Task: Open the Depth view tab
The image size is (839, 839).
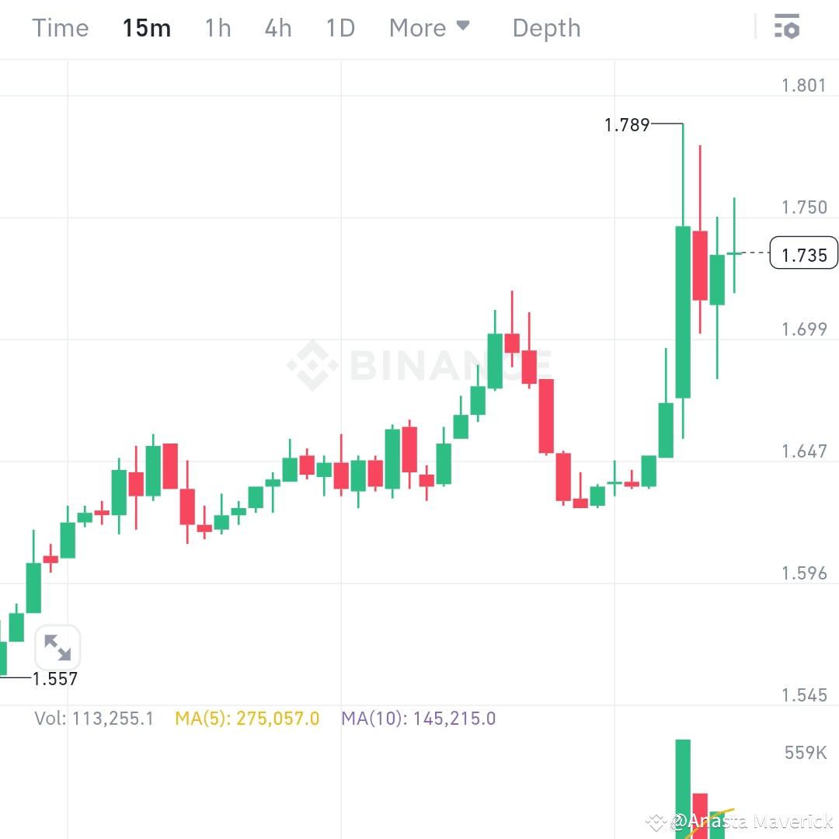Action: click(546, 27)
